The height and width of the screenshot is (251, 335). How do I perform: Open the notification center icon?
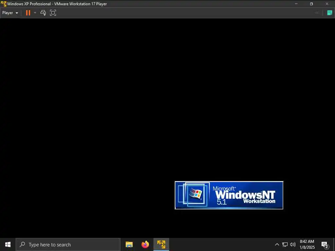[325, 244]
